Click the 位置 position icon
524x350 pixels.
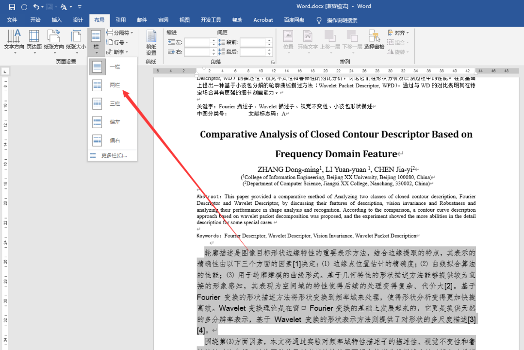coord(288,42)
